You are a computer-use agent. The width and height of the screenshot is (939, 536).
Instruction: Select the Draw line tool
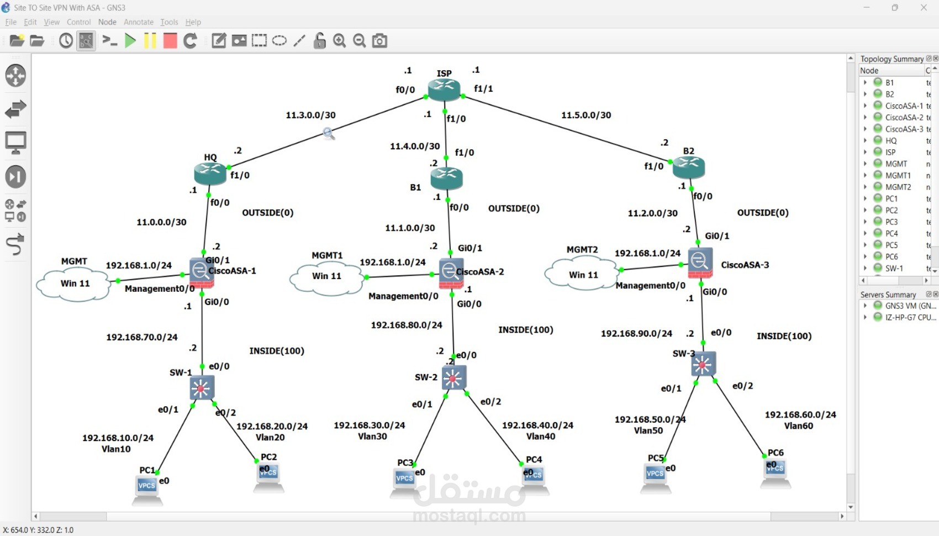[x=299, y=41]
